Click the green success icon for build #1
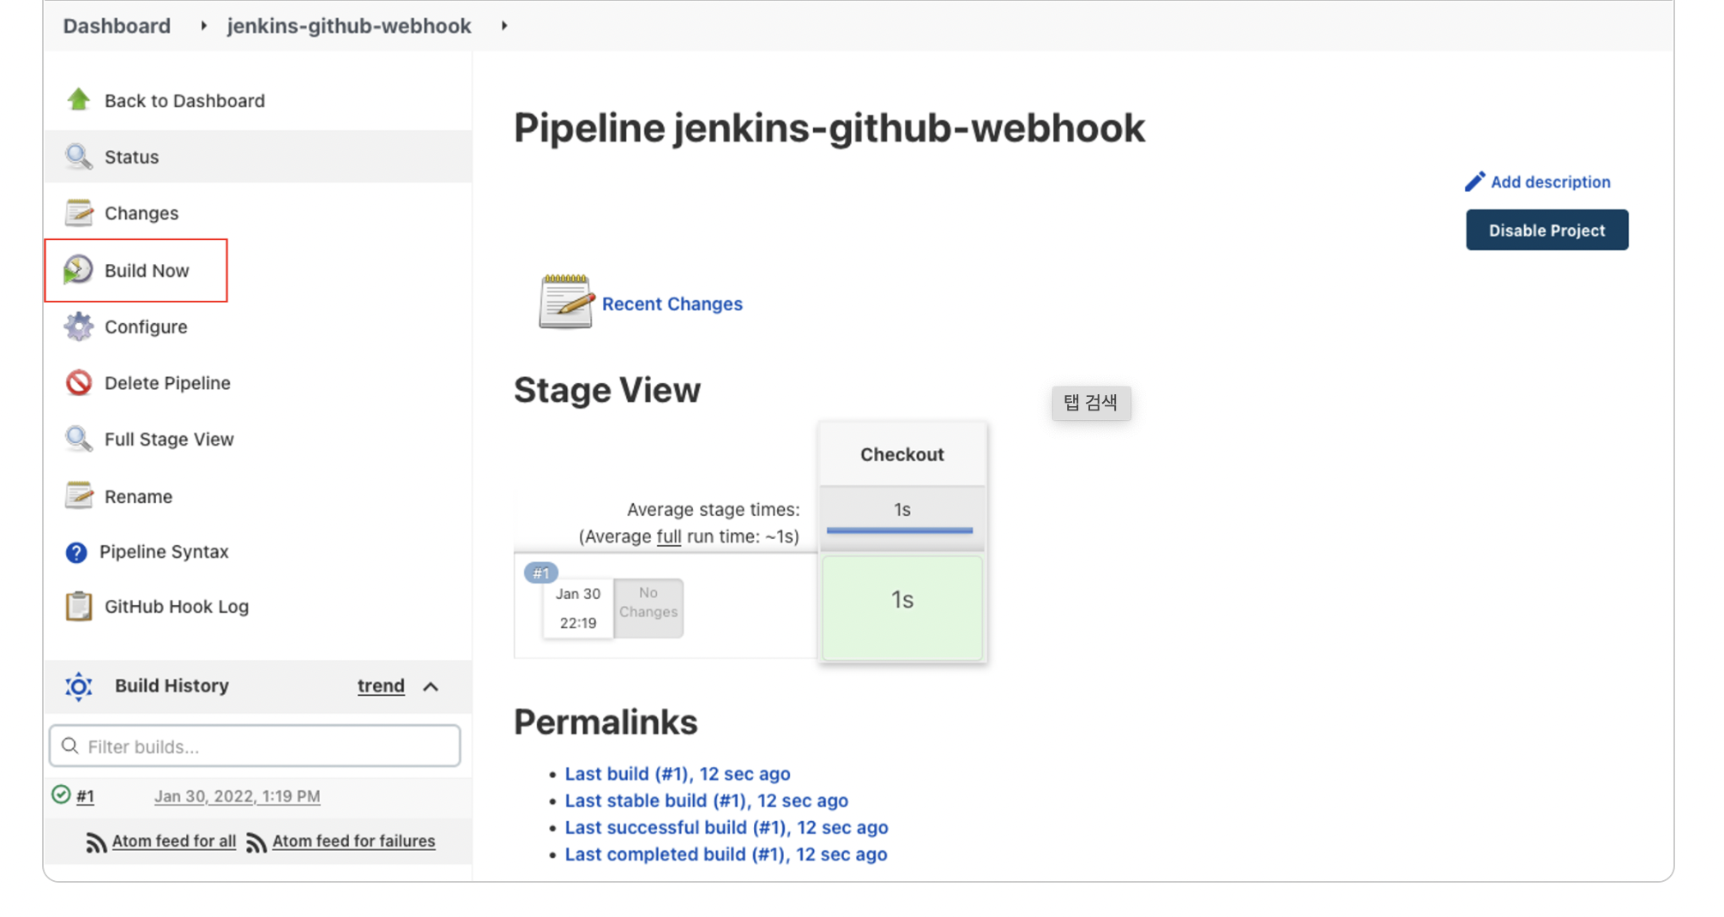 coord(61,794)
